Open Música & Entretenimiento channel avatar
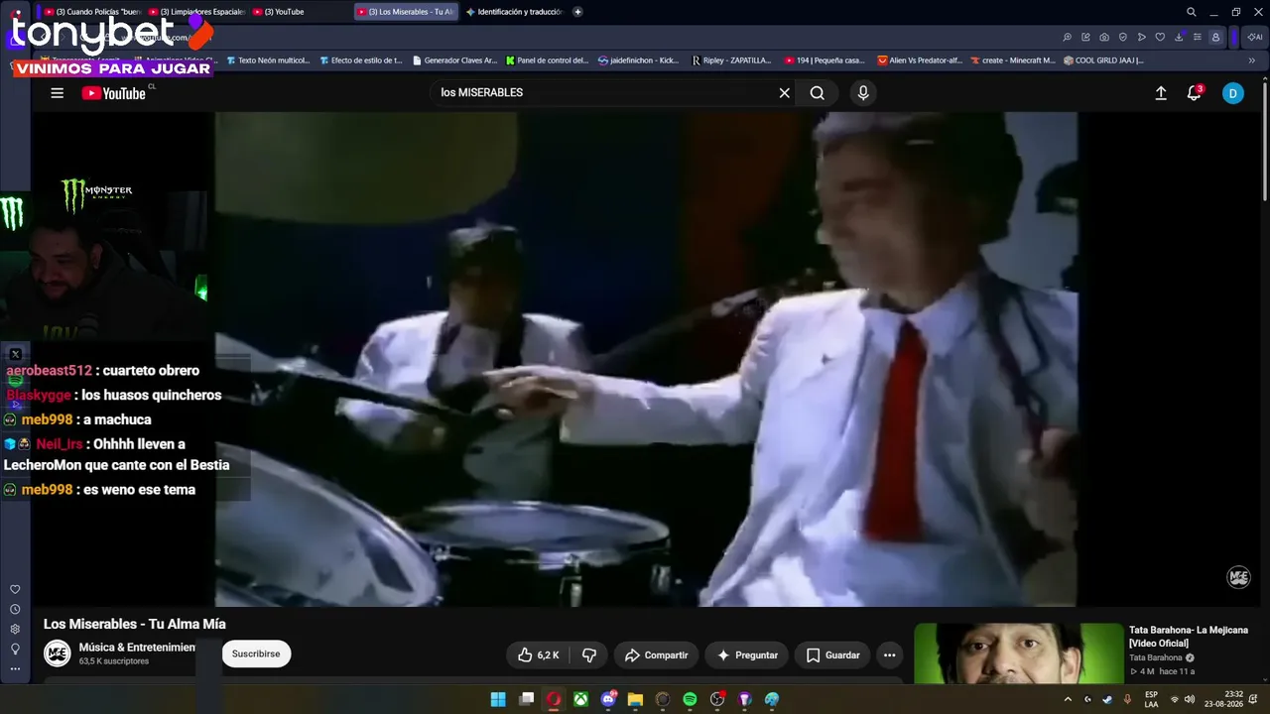The width and height of the screenshot is (1270, 714). (58, 654)
